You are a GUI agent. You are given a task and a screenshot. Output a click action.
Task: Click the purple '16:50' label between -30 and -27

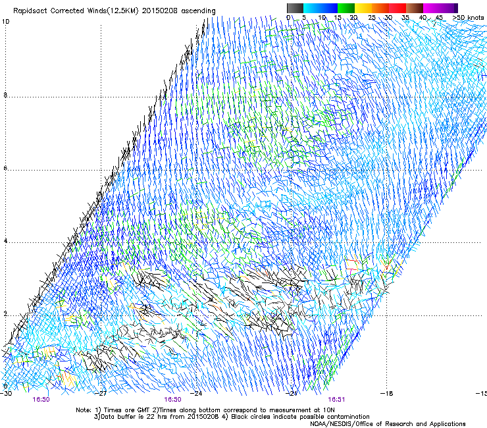point(41,400)
